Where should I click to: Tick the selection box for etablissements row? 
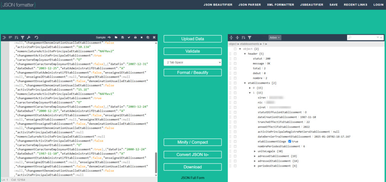coord(235,83)
